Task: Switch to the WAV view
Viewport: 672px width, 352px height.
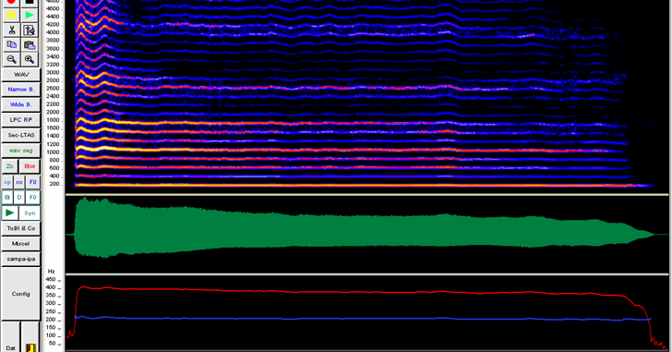Action: pyautogui.click(x=21, y=75)
